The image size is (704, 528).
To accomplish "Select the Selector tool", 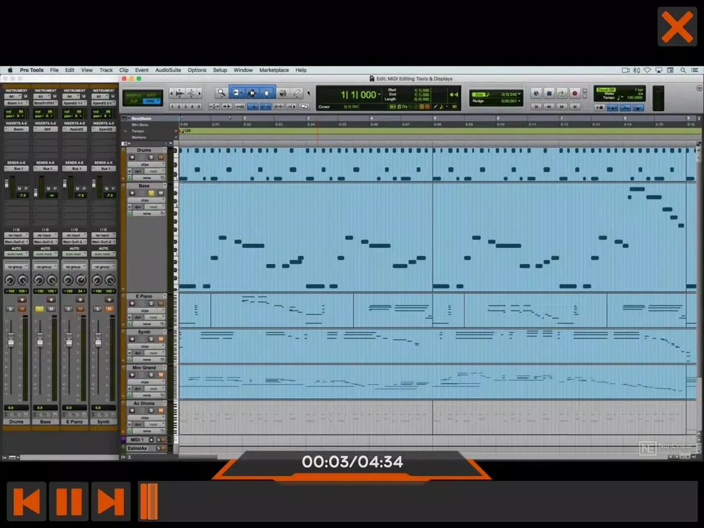I will tap(252, 93).
